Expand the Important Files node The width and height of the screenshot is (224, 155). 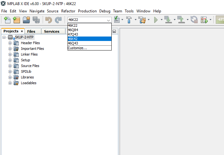coord(10,49)
